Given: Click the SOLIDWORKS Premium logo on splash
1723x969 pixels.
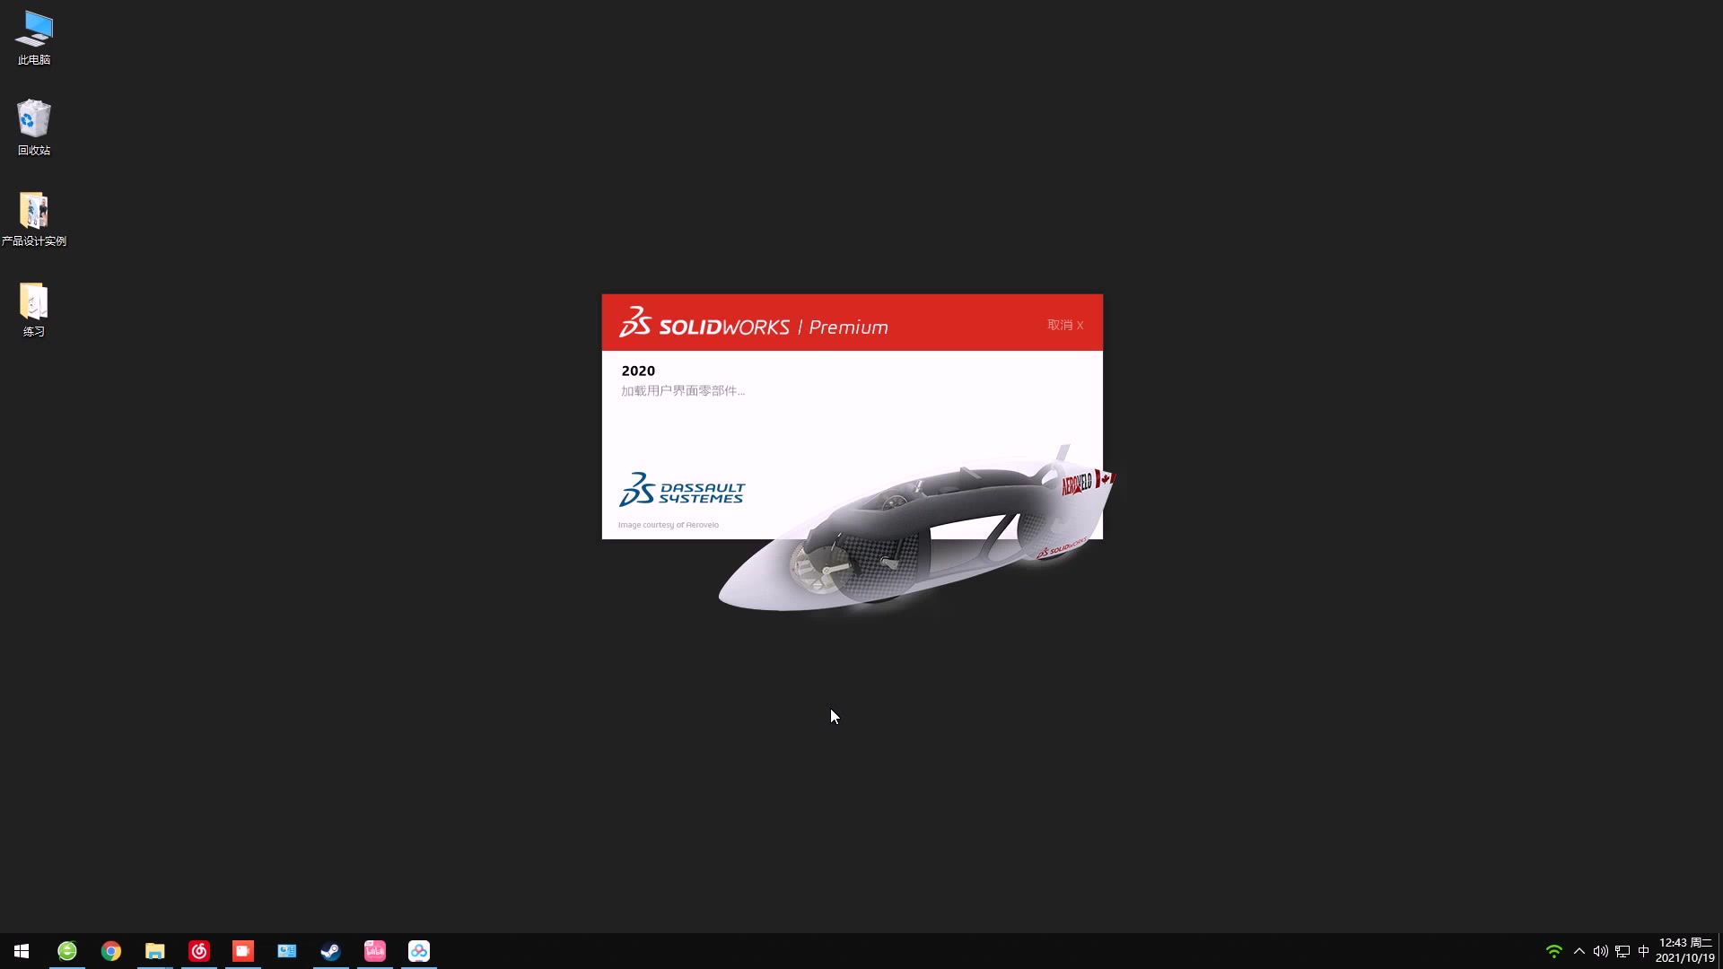Looking at the screenshot, I should point(754,323).
